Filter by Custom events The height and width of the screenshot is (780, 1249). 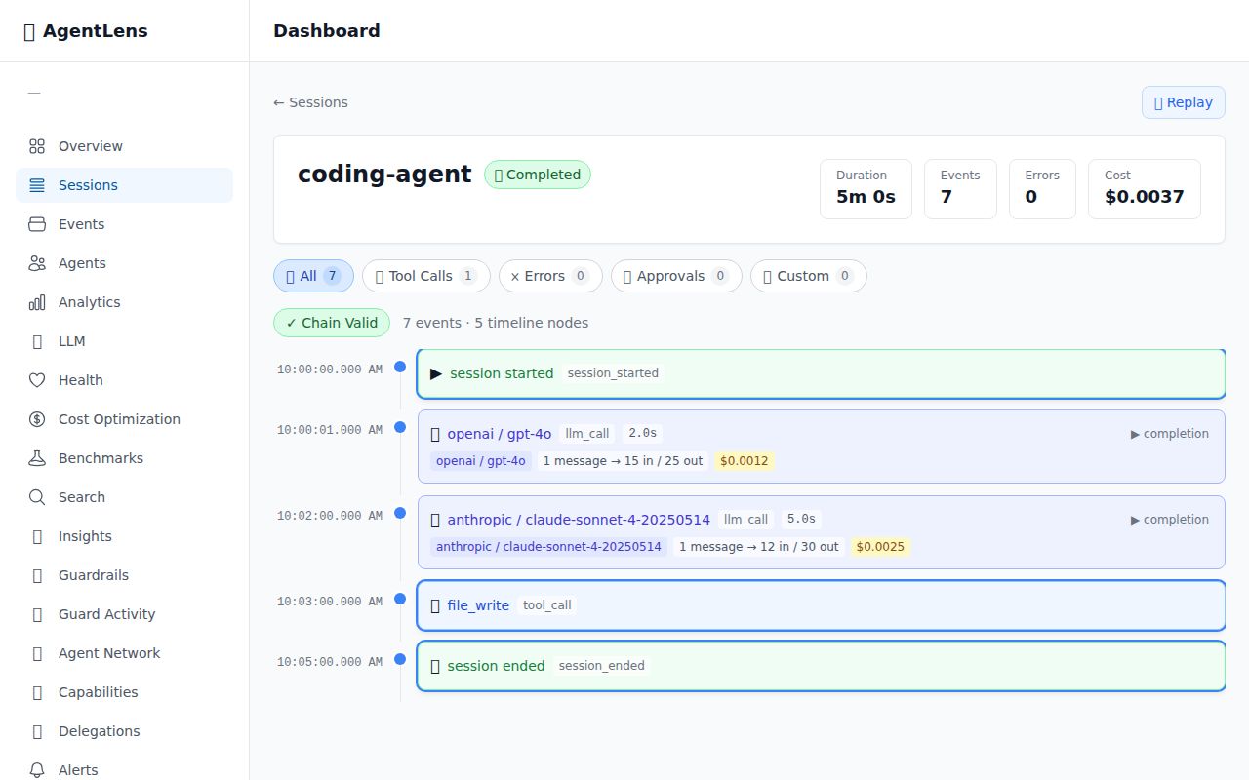pos(808,276)
